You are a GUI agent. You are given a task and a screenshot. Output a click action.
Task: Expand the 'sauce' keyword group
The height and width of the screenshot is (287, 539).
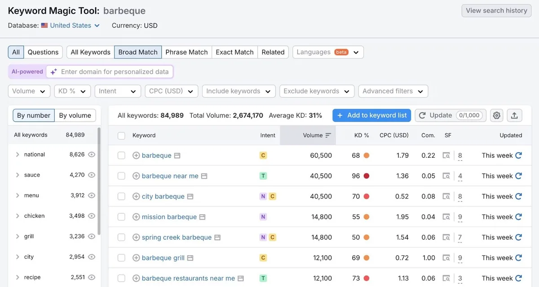click(x=18, y=175)
